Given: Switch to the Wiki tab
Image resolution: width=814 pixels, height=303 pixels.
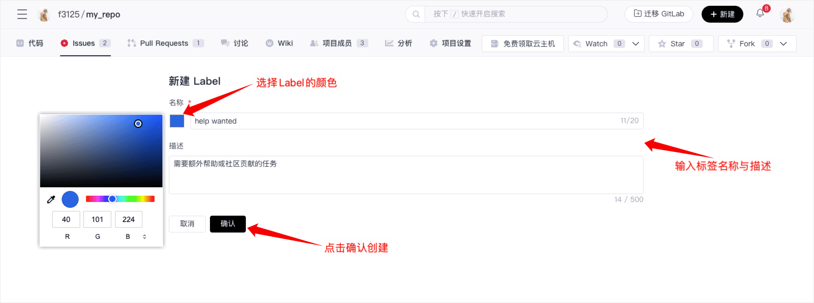Looking at the screenshot, I should pos(279,43).
